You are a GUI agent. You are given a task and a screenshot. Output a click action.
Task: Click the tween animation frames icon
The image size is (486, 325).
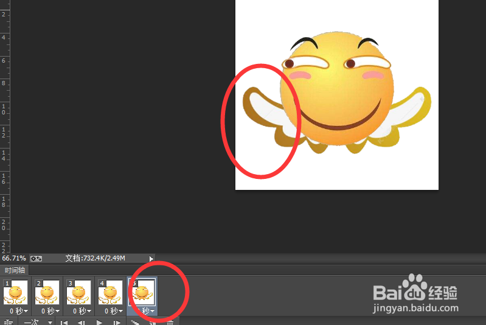click(135, 323)
